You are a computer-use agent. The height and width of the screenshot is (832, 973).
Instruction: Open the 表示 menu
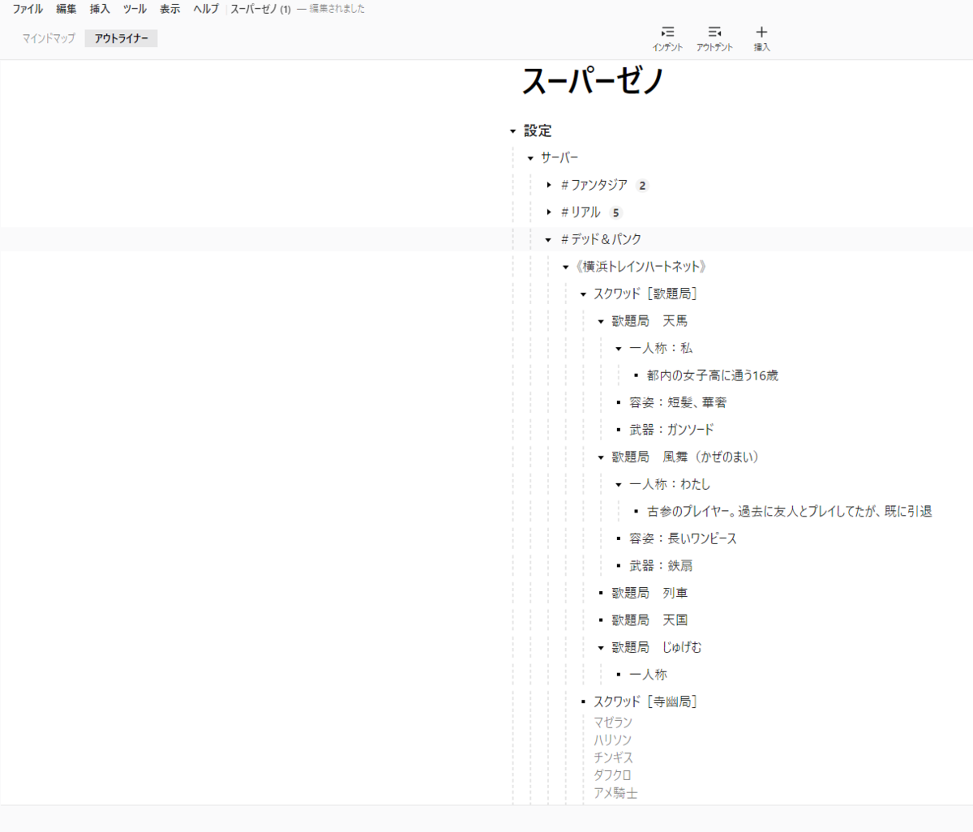(170, 9)
